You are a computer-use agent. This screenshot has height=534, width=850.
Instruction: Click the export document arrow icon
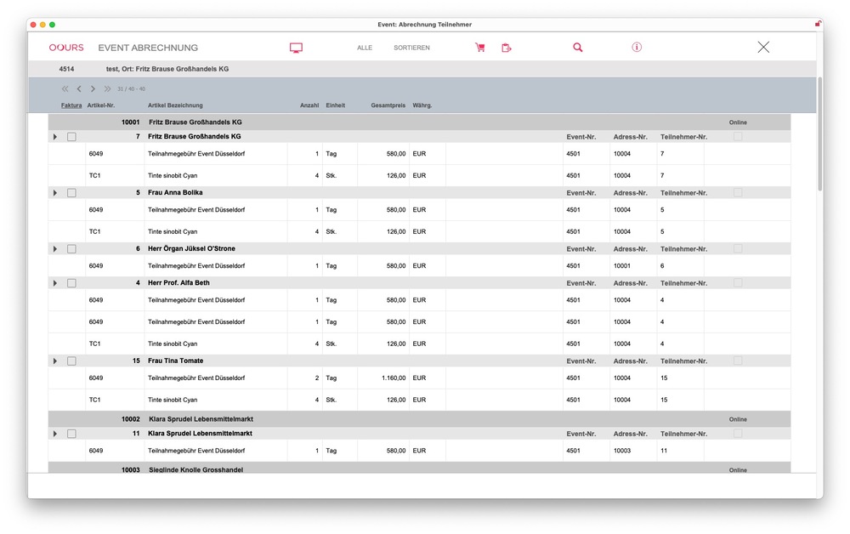tap(507, 48)
